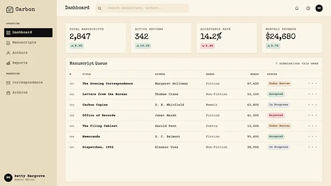The height and width of the screenshot is (186, 331).
Task: Click the Archive box icon
Action: (8, 93)
